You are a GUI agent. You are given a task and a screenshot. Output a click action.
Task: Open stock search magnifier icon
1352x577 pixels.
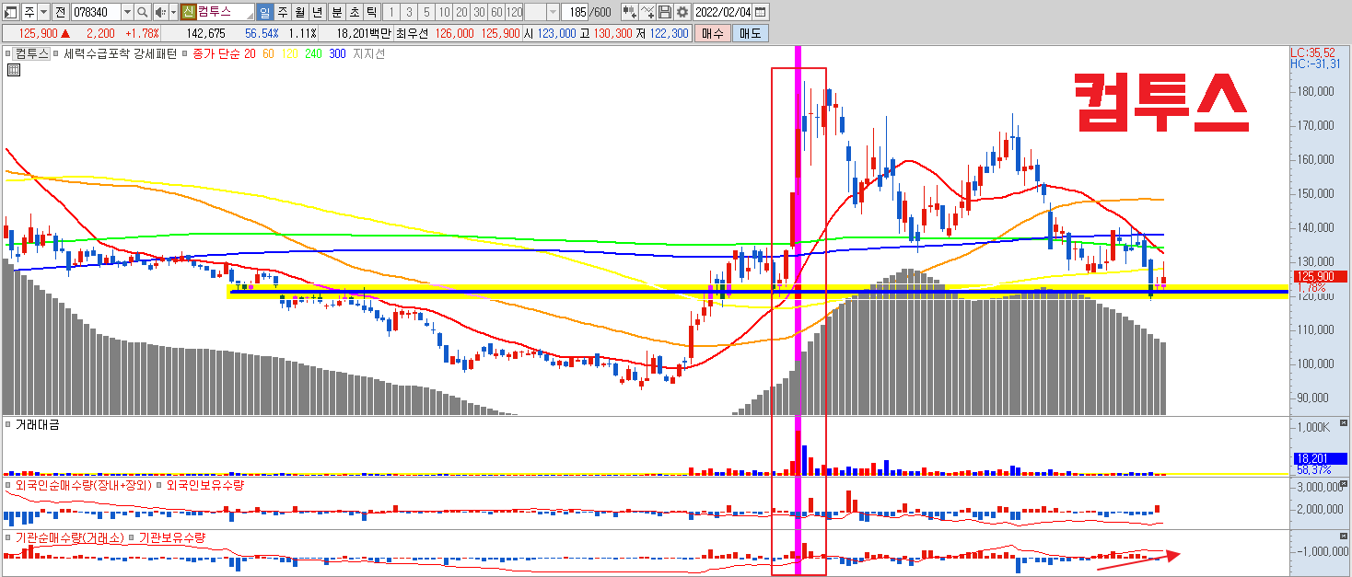click(x=143, y=12)
